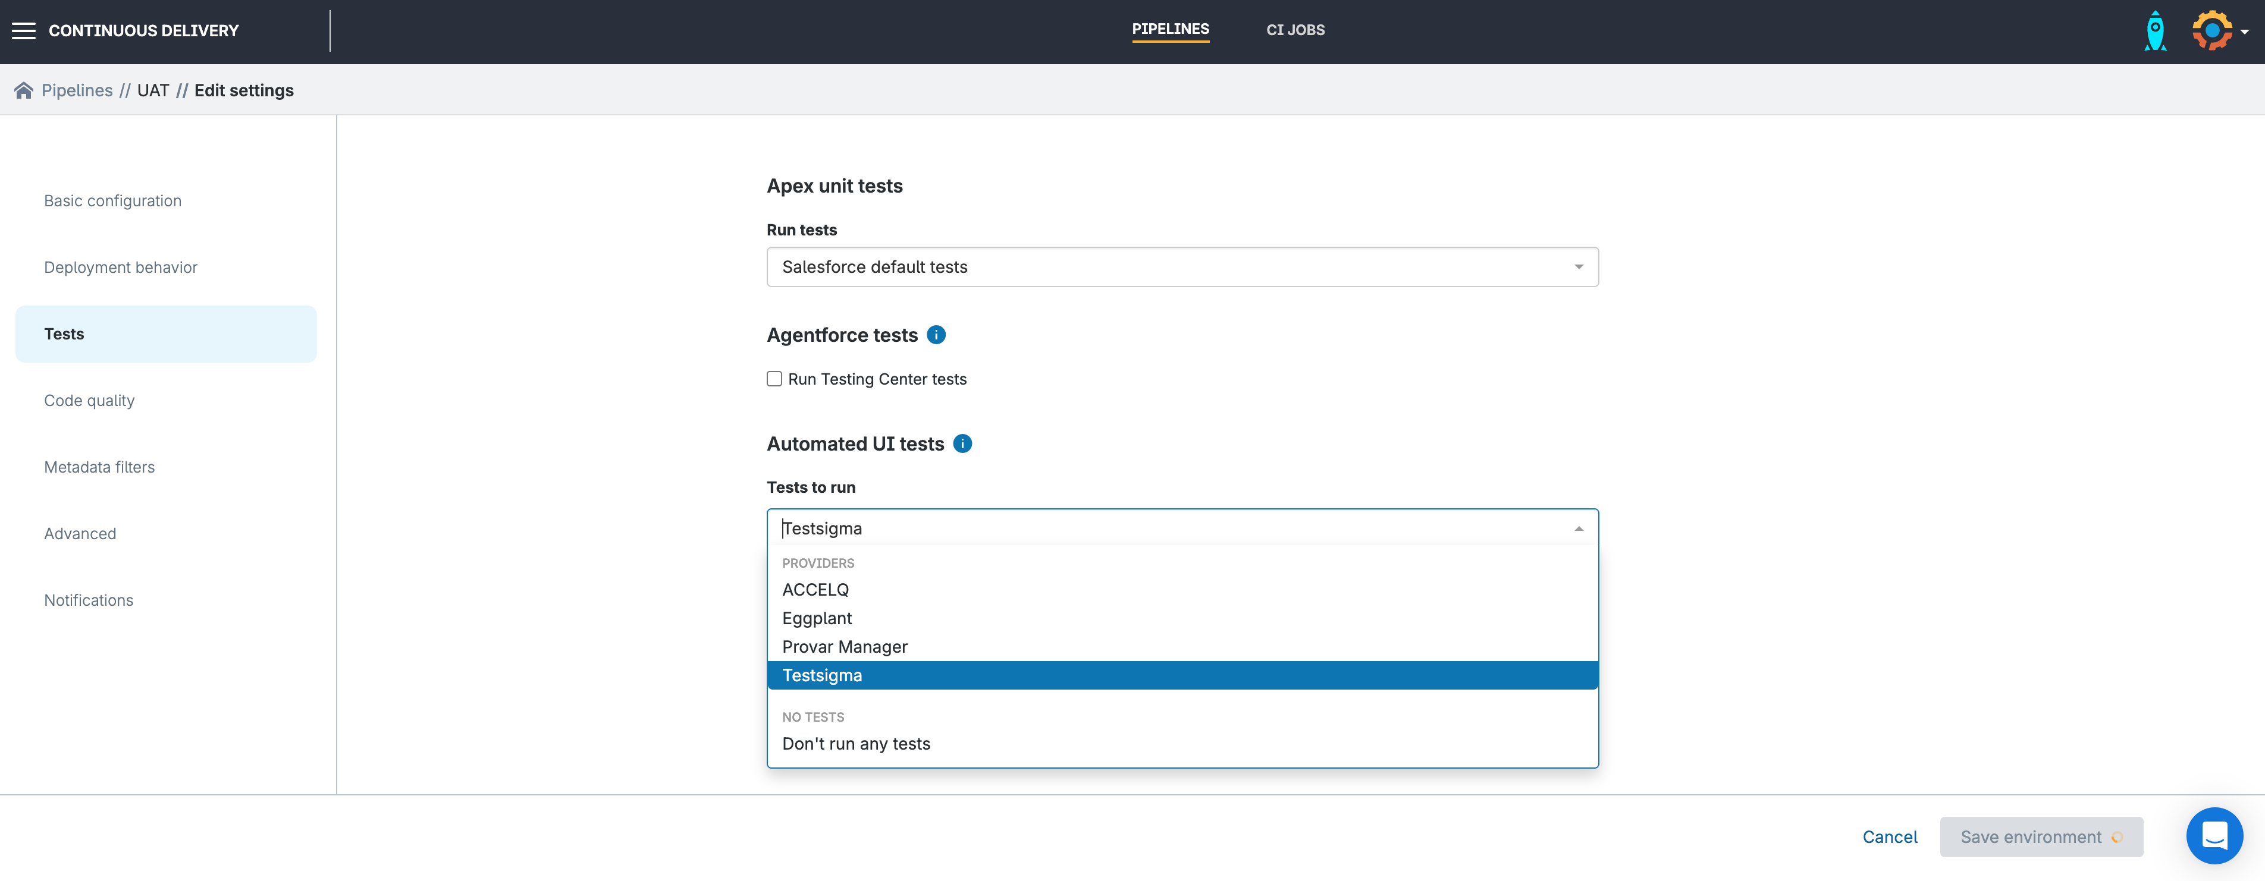Image resolution: width=2265 pixels, height=881 pixels.
Task: Click the Save environment button
Action: [2041, 836]
